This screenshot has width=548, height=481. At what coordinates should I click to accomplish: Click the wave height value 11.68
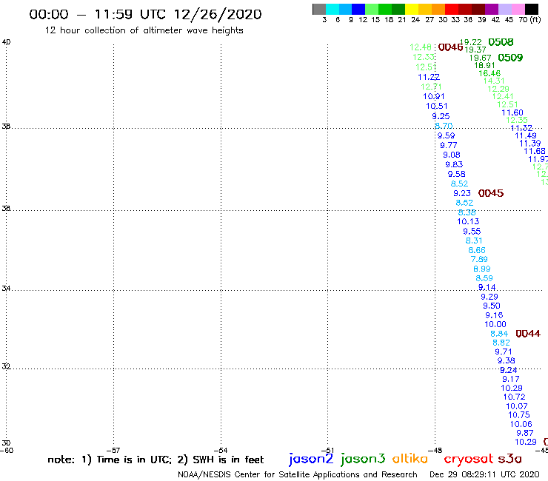coord(535,151)
